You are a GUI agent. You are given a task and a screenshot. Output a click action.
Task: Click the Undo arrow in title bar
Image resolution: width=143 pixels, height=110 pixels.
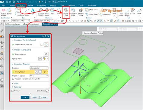18,2
